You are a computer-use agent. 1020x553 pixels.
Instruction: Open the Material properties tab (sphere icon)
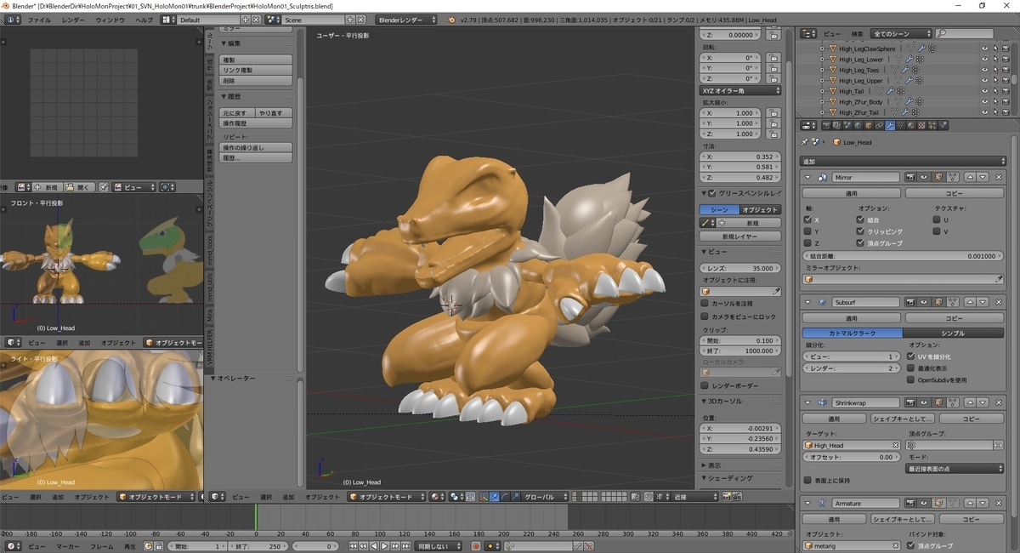[x=911, y=125]
